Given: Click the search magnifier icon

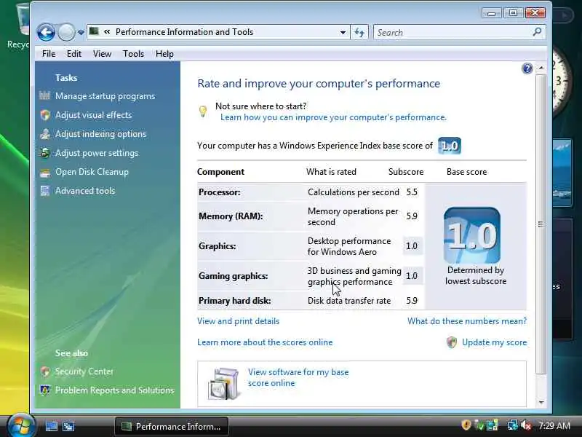Looking at the screenshot, I should tap(537, 32).
